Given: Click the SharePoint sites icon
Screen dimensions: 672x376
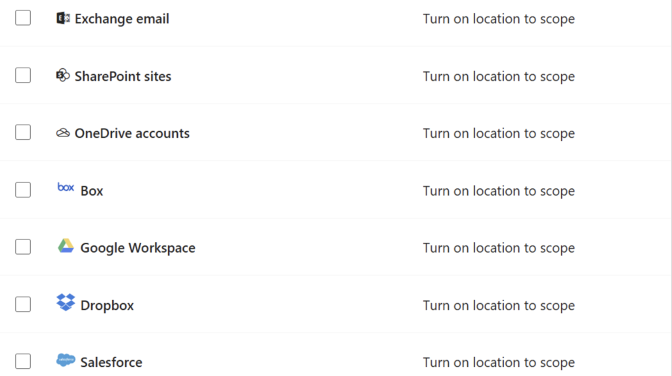Looking at the screenshot, I should [62, 75].
